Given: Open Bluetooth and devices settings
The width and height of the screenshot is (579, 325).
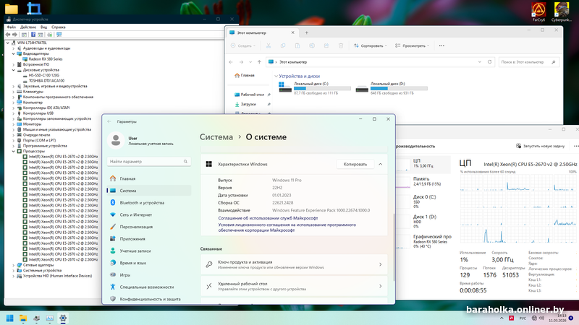Looking at the screenshot, I should tap(141, 203).
